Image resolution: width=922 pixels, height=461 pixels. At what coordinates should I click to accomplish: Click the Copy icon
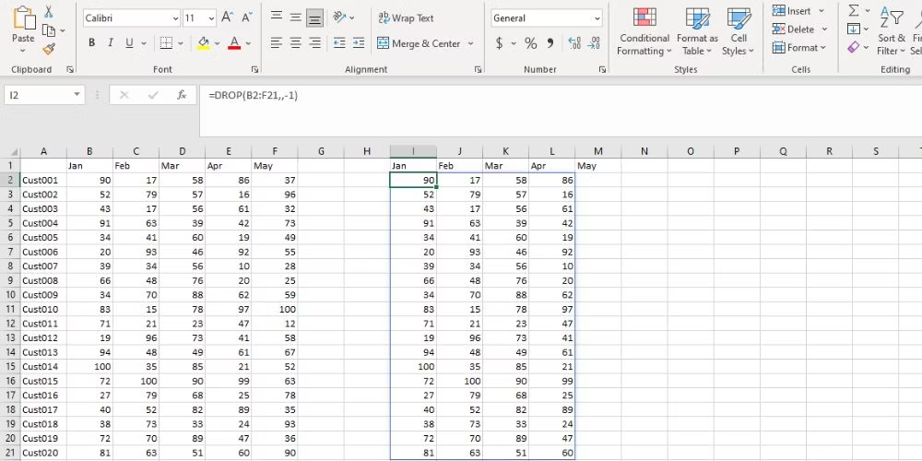[49, 30]
